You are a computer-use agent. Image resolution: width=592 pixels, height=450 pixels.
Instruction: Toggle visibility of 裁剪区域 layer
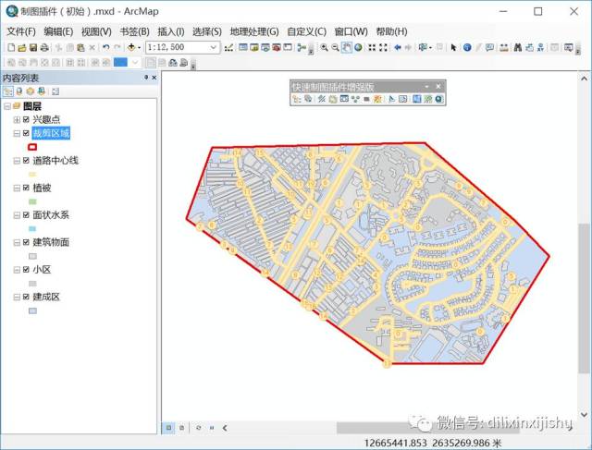click(x=26, y=133)
